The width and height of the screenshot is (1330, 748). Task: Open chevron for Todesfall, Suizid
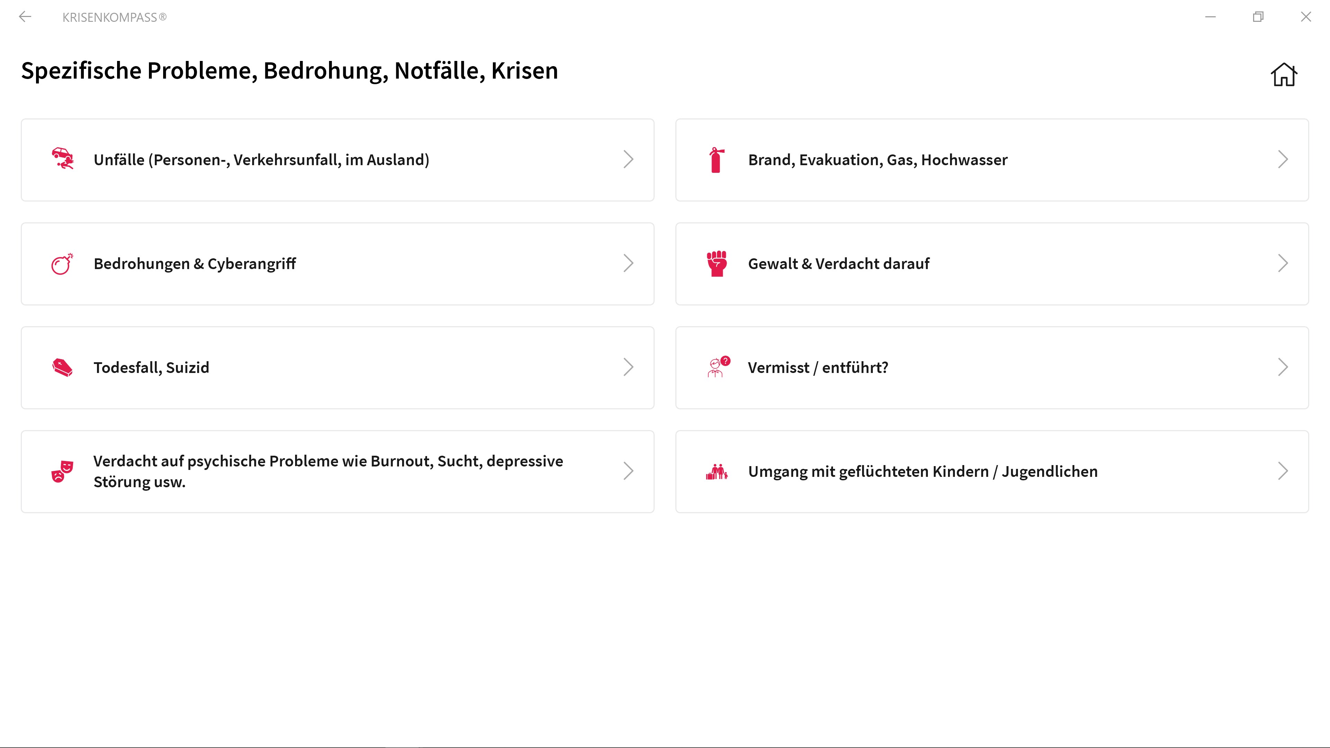click(628, 367)
